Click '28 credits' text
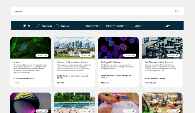195x113 pixels. 61,83
